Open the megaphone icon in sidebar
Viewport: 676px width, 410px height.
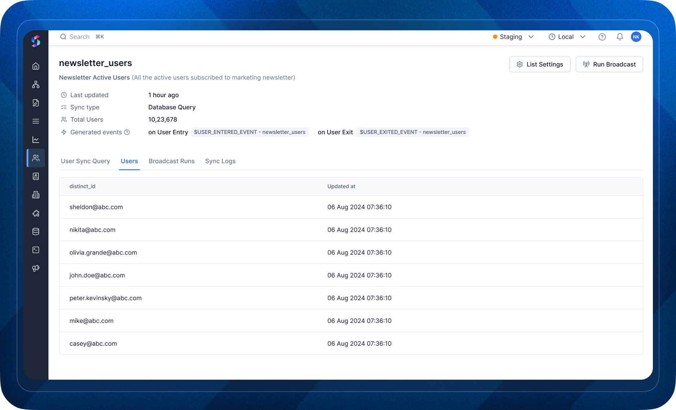(x=36, y=268)
